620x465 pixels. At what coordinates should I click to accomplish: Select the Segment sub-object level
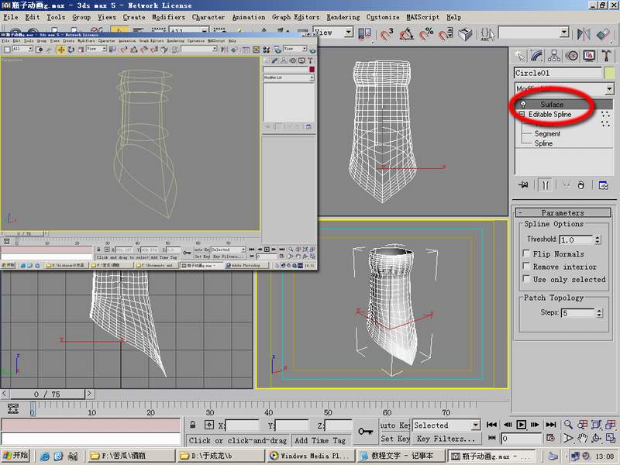click(547, 134)
